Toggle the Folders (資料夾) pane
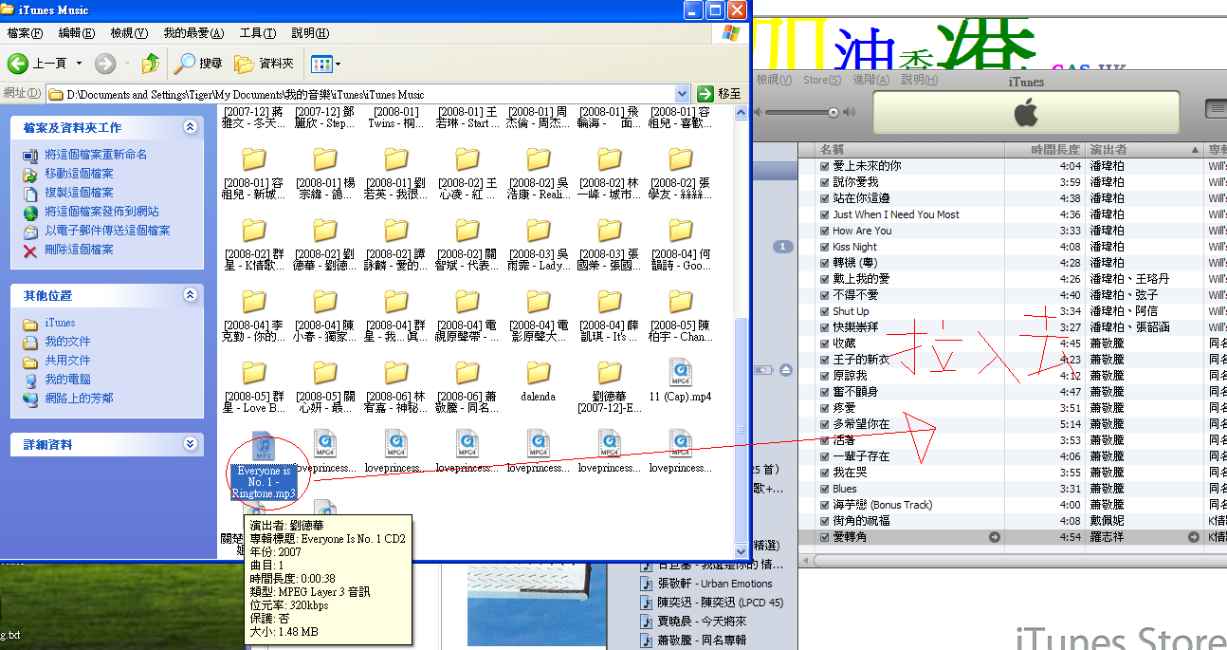 click(x=264, y=64)
